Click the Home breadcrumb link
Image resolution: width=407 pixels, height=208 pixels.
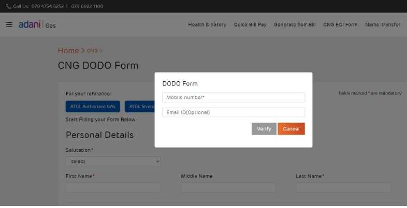tap(68, 51)
